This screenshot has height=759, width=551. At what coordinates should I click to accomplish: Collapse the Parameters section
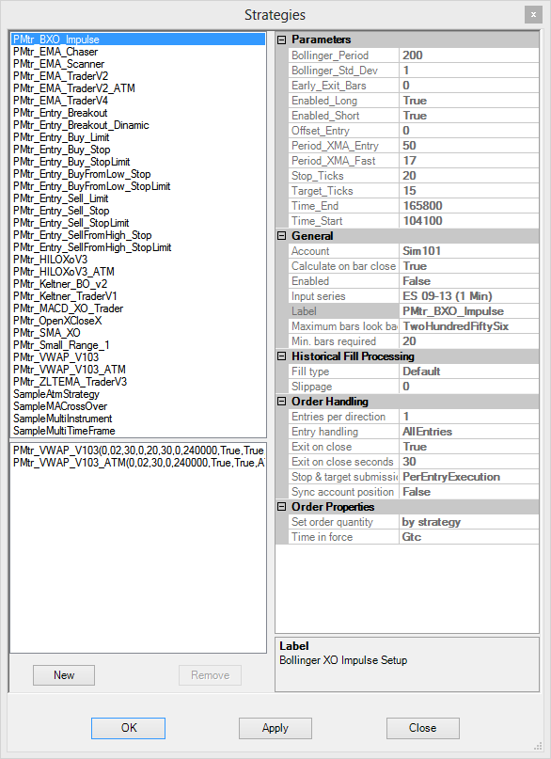281,40
